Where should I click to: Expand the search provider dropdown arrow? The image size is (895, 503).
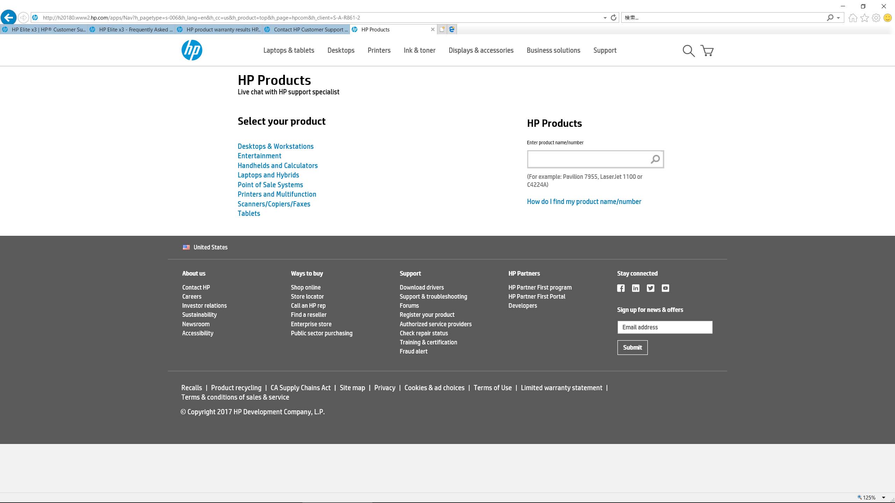pos(838,18)
